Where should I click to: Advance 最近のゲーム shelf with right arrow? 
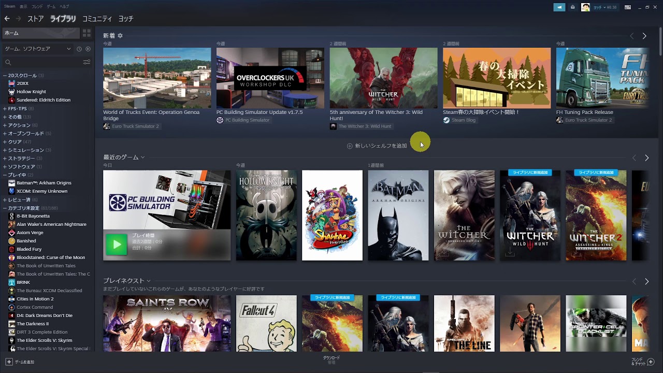coord(646,157)
